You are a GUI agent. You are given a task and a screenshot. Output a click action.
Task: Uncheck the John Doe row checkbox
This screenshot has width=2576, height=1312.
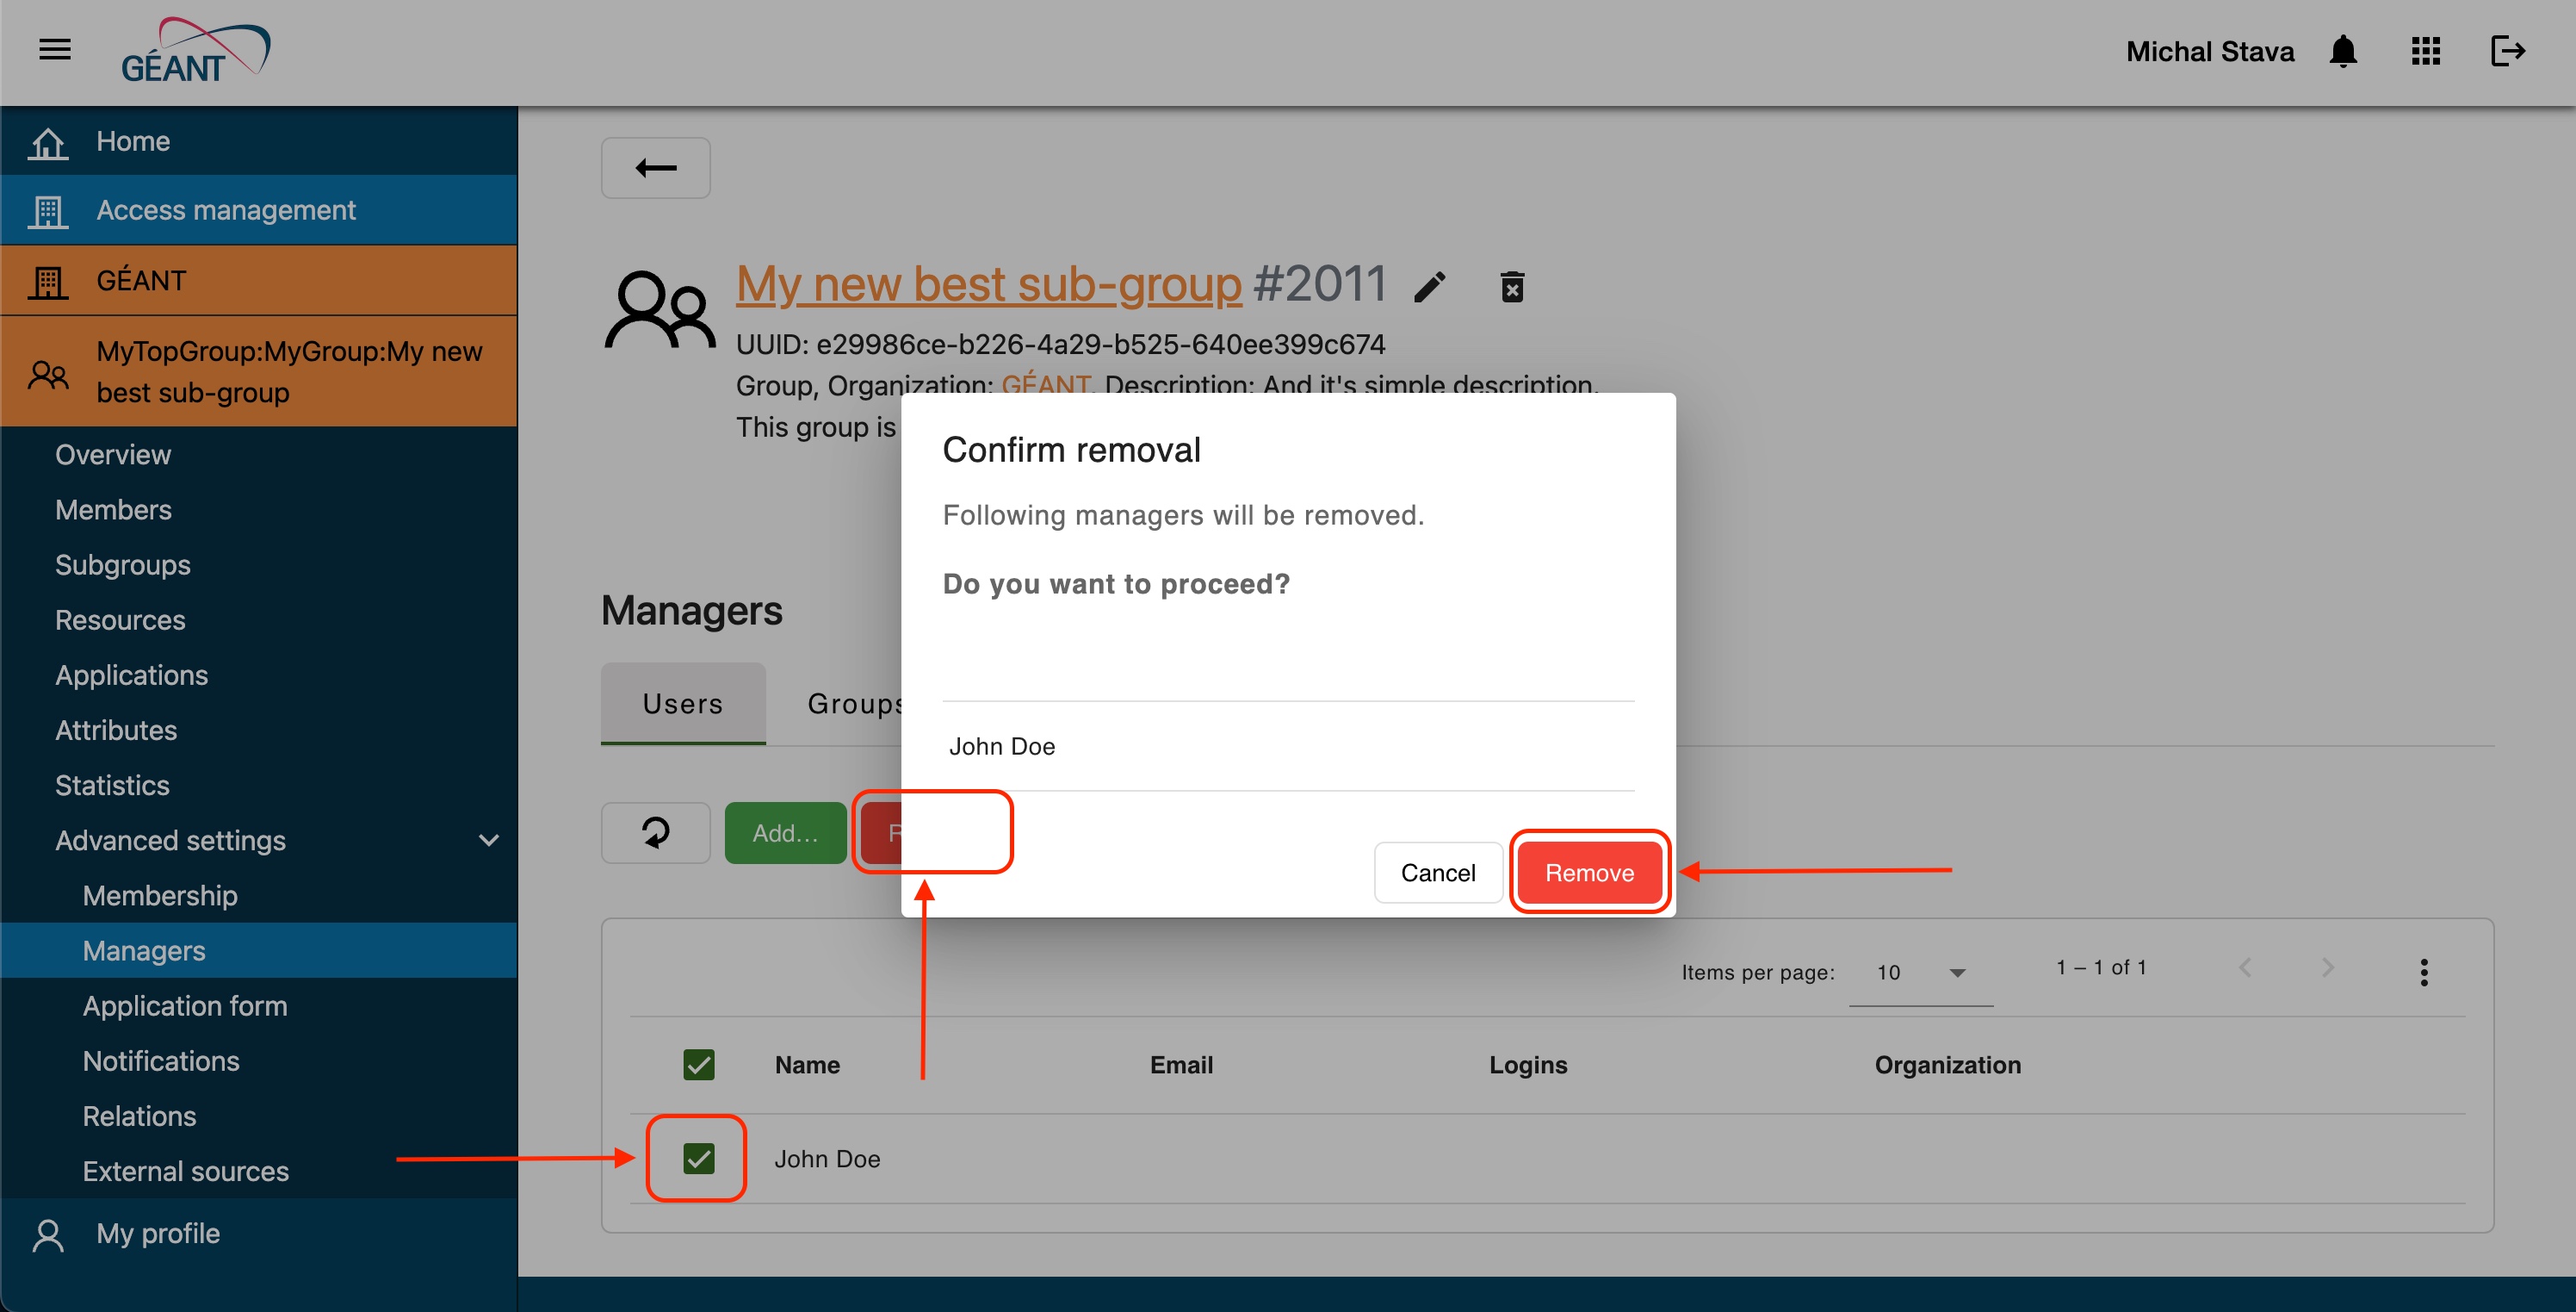coord(699,1159)
